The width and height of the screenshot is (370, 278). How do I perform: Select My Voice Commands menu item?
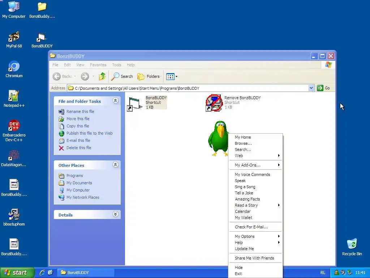(255, 174)
